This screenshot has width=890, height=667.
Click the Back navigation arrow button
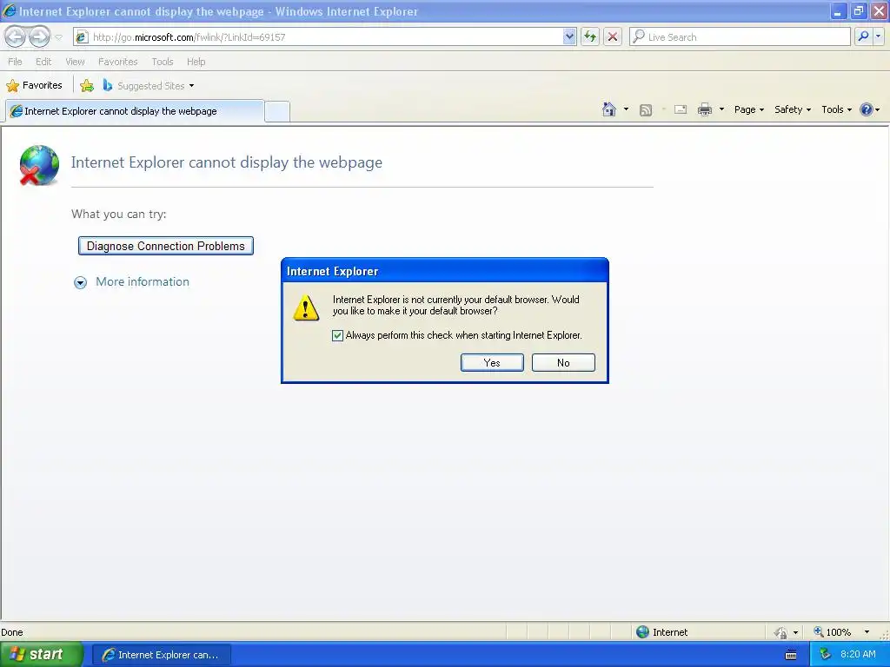[x=16, y=36]
